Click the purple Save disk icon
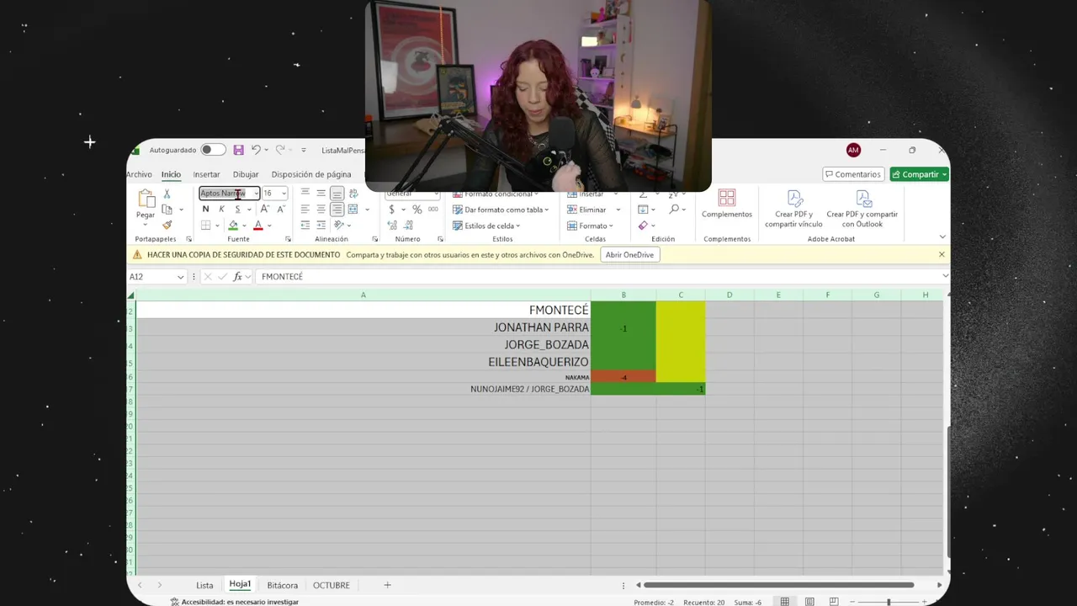The width and height of the screenshot is (1077, 606). coord(239,150)
